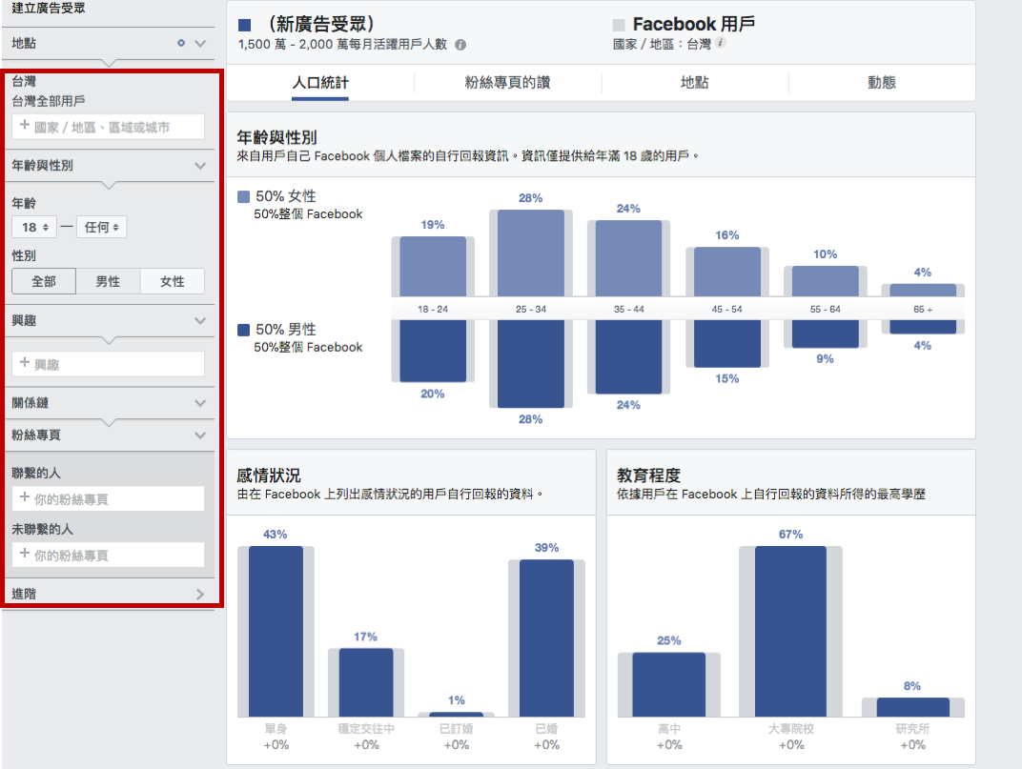Switch to the 粉絲專頁的讚 tab

pyautogui.click(x=506, y=83)
